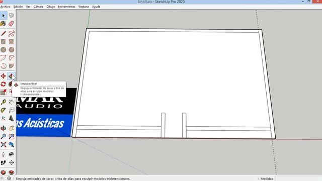Pick the pink Eraser tool

pyautogui.click(x=11, y=24)
